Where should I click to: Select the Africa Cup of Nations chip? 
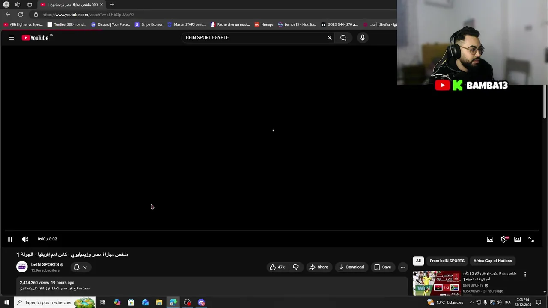click(x=493, y=261)
